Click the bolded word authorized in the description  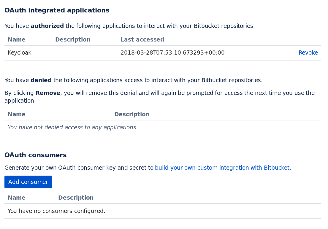[x=47, y=26]
